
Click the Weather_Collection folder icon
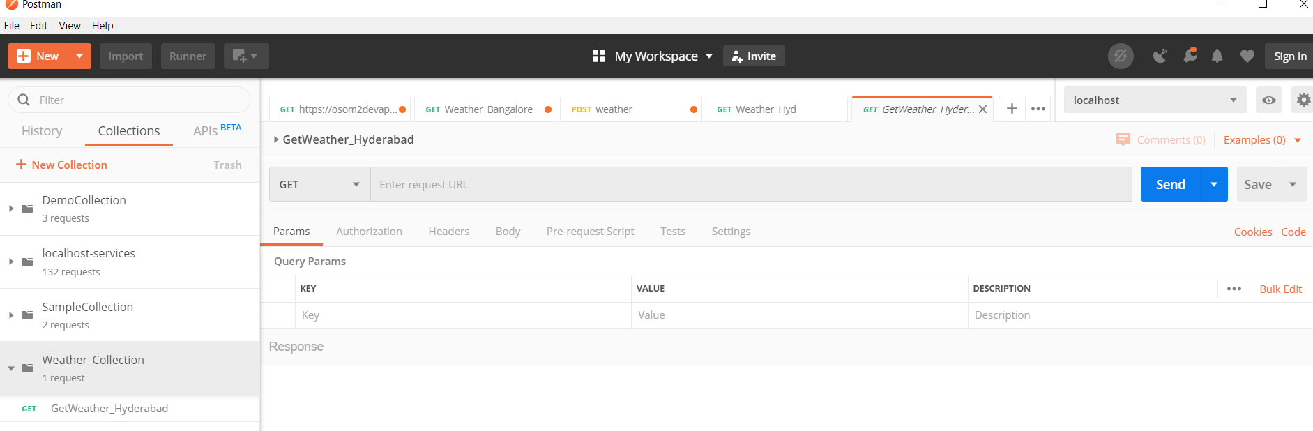[x=28, y=368]
